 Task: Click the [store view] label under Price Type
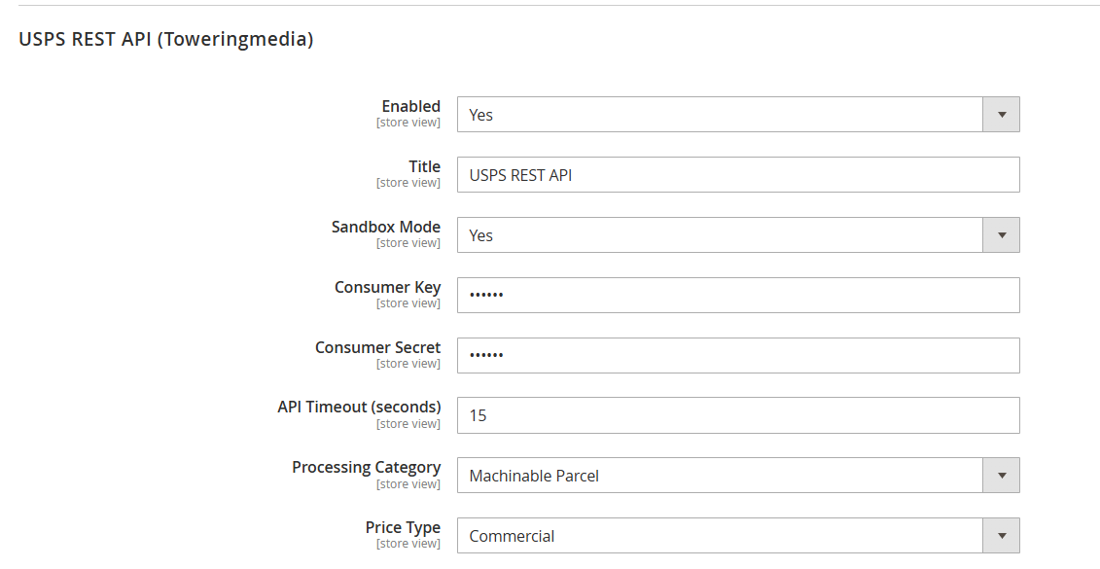pos(408,543)
